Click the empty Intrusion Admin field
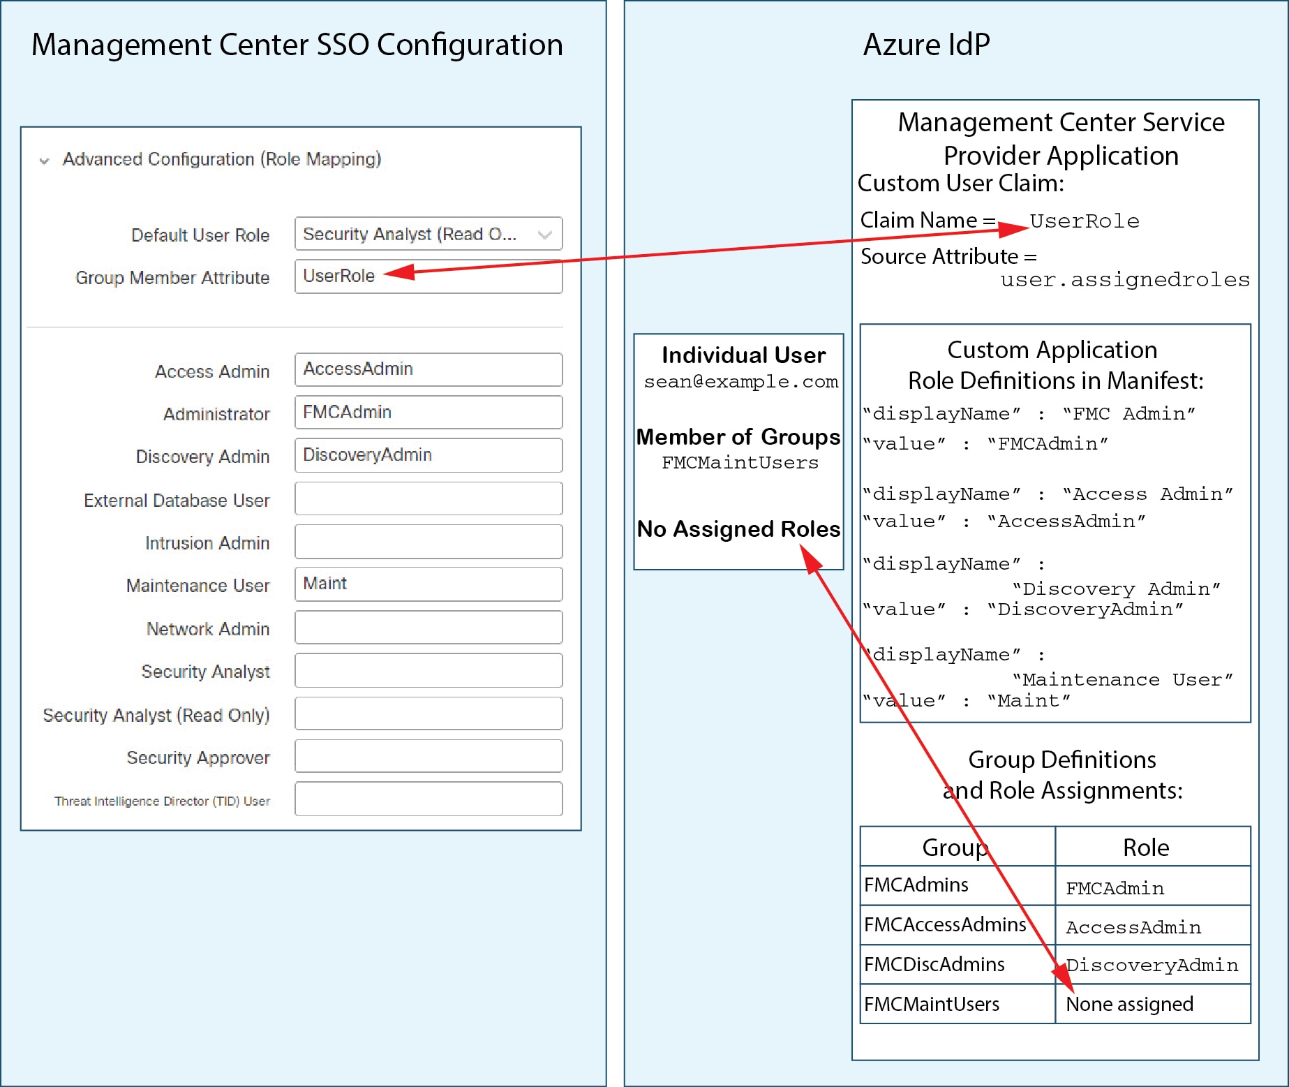The image size is (1289, 1087). (x=429, y=541)
